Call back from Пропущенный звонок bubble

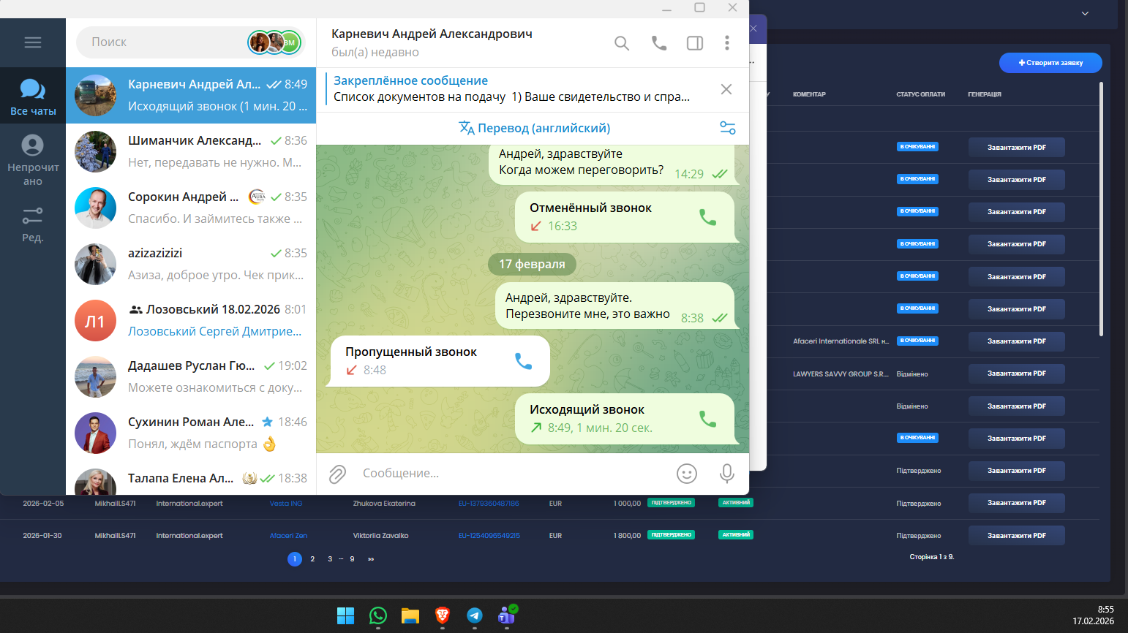[x=523, y=361]
